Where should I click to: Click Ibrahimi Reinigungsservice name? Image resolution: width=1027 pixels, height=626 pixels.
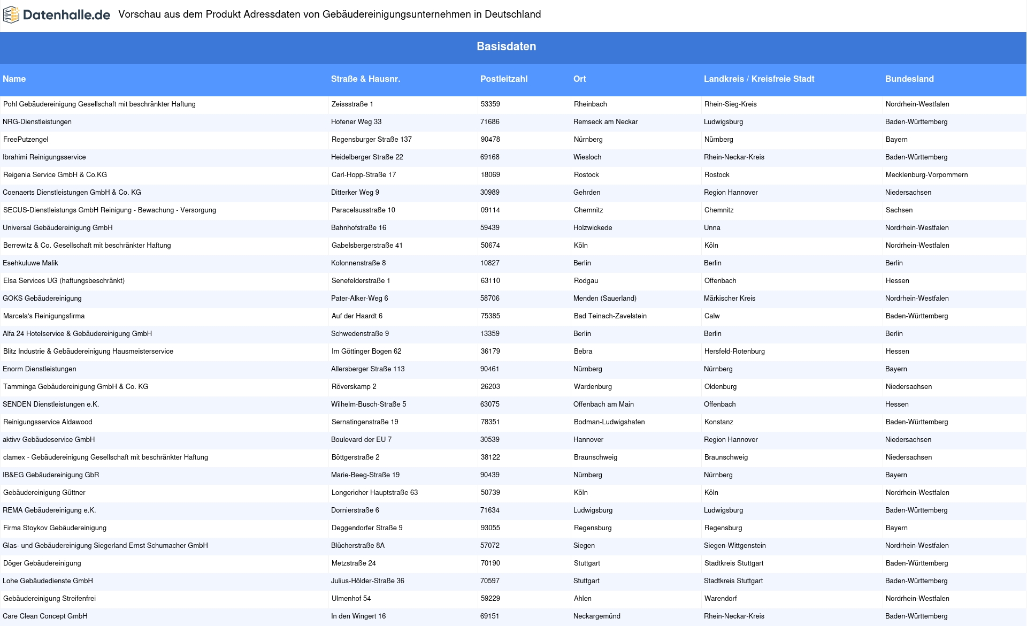click(44, 157)
